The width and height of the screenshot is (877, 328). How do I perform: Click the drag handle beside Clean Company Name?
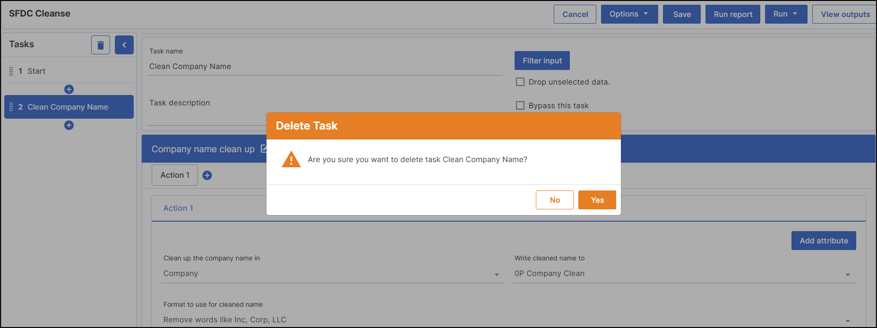(x=11, y=107)
